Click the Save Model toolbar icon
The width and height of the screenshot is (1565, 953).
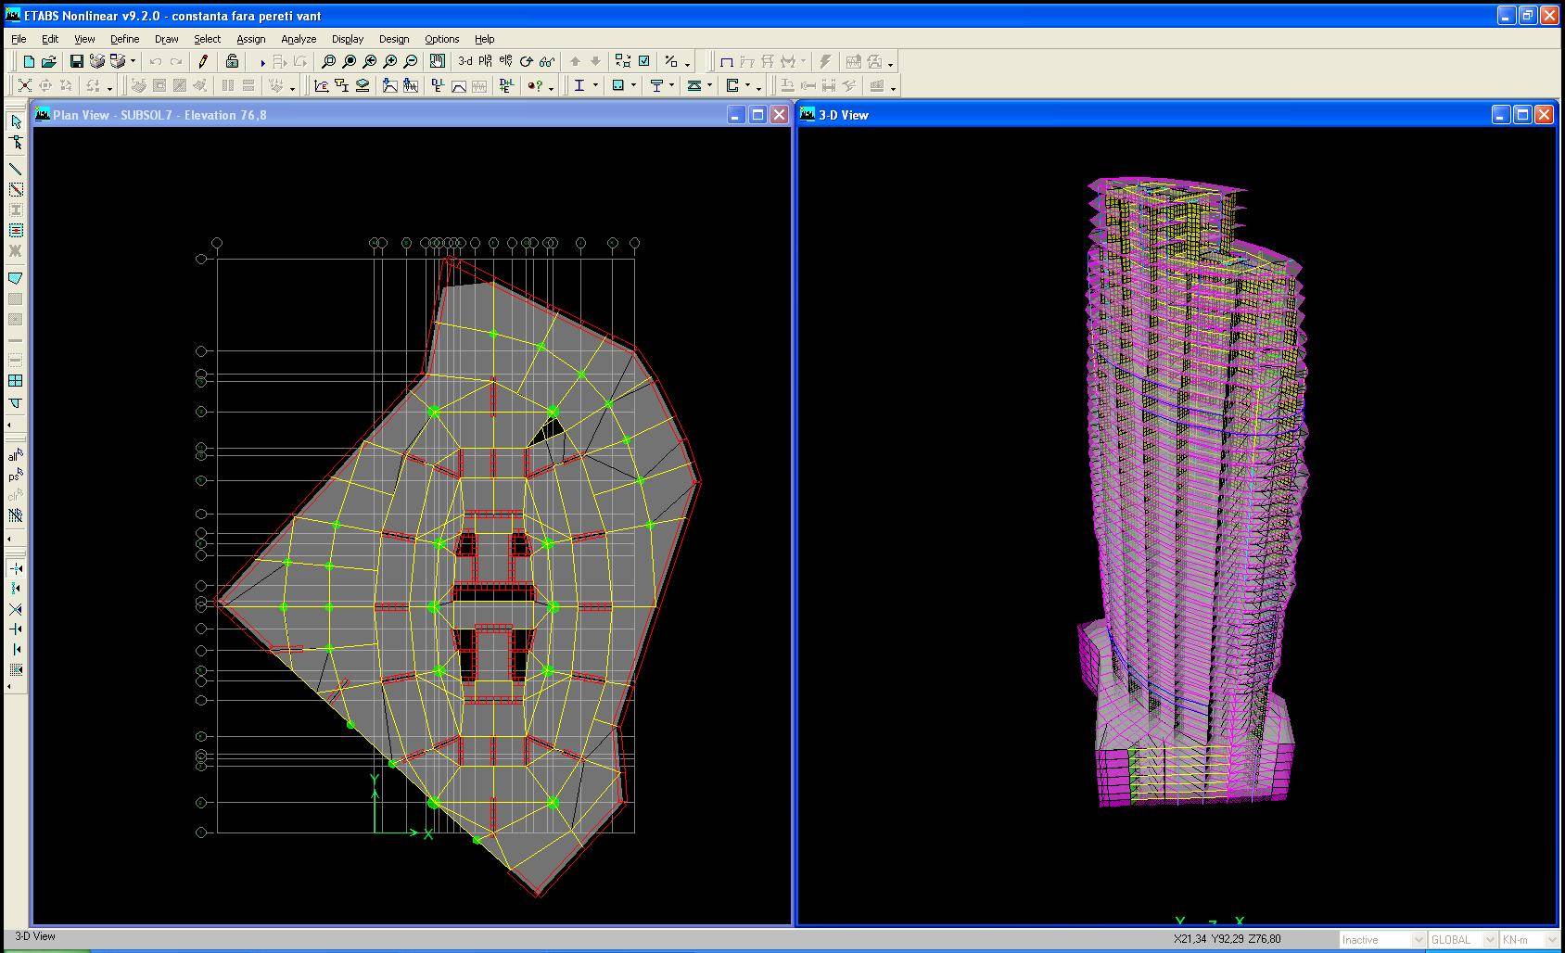pos(77,62)
